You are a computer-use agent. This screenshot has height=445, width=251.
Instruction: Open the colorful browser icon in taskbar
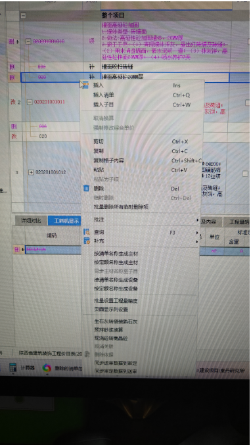[47, 368]
